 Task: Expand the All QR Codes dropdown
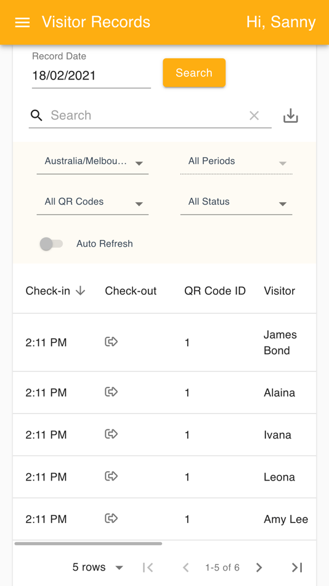(92, 202)
